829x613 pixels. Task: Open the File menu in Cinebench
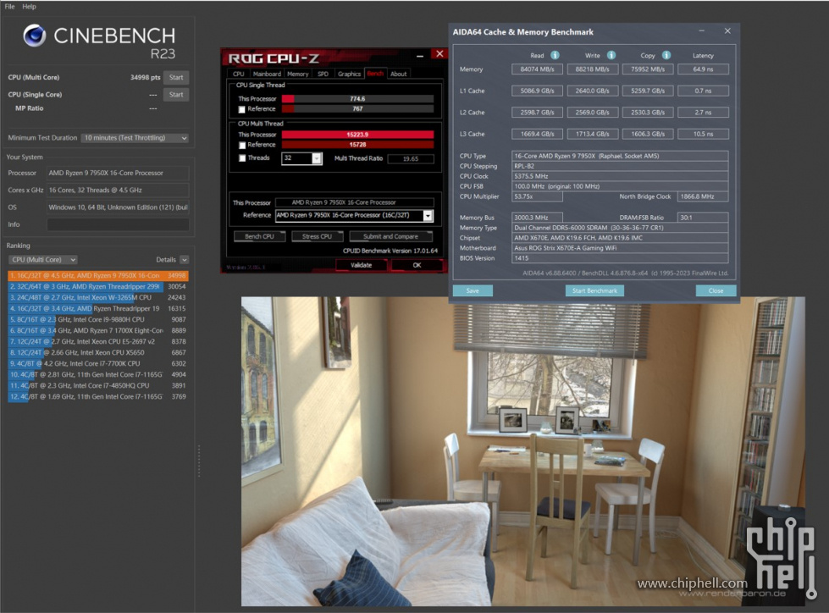pyautogui.click(x=9, y=6)
